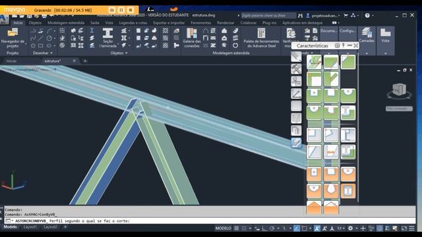Switch to the Modelagem estendida ribbon tab

pyautogui.click(x=66, y=23)
